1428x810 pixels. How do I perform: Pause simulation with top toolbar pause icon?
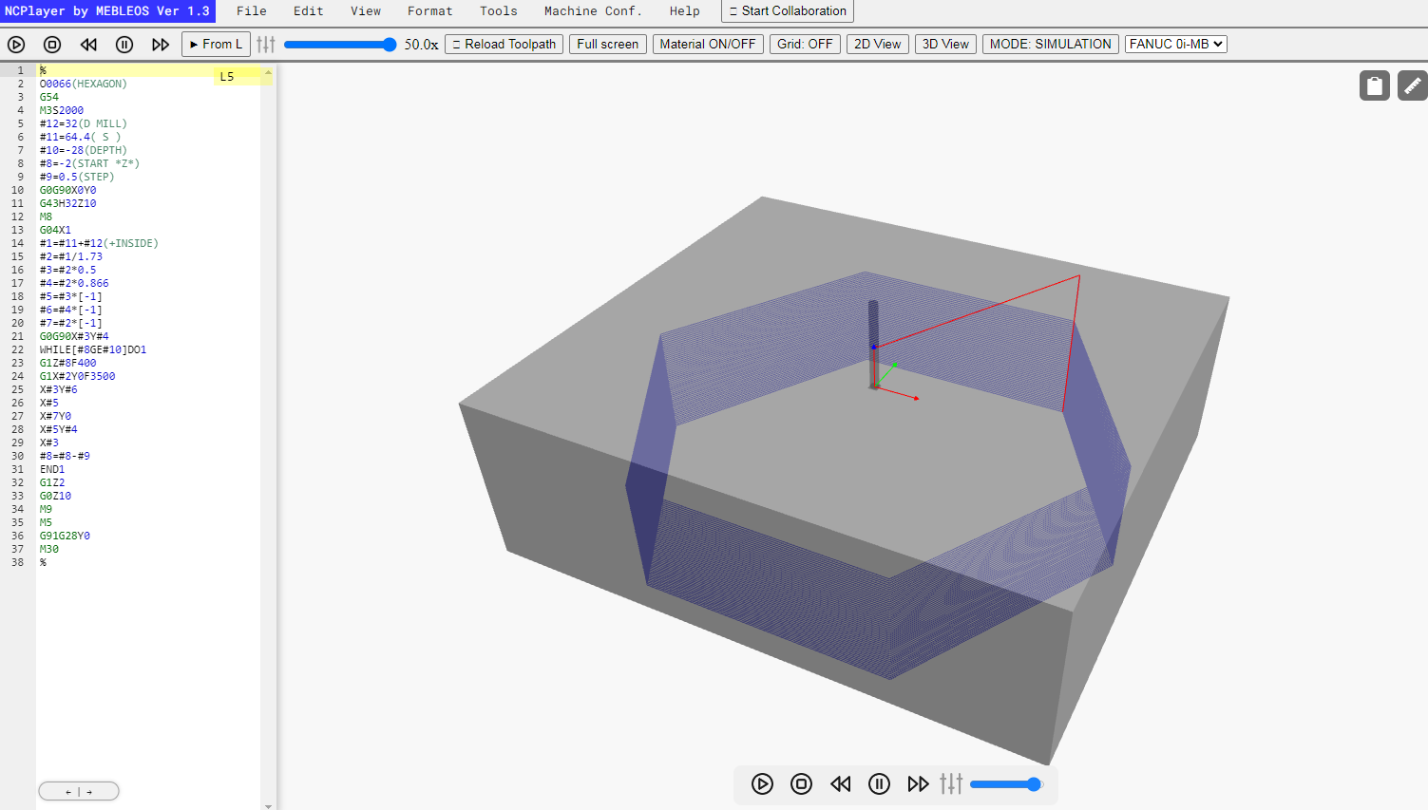click(124, 45)
